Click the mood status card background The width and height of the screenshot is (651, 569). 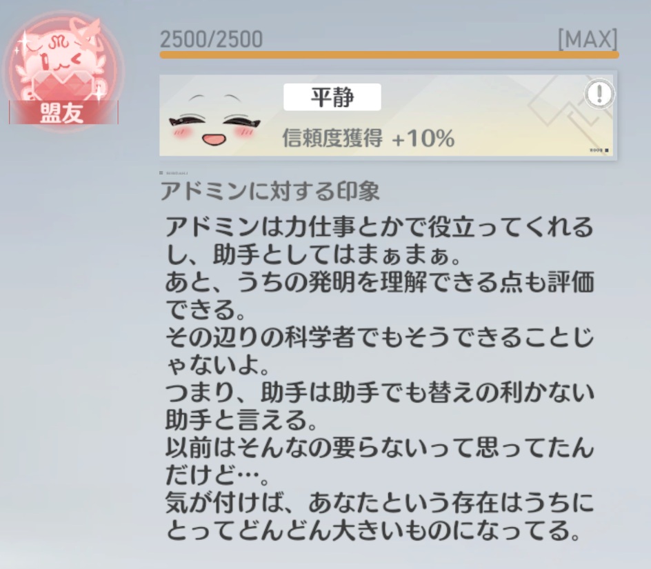pyautogui.click(x=388, y=115)
